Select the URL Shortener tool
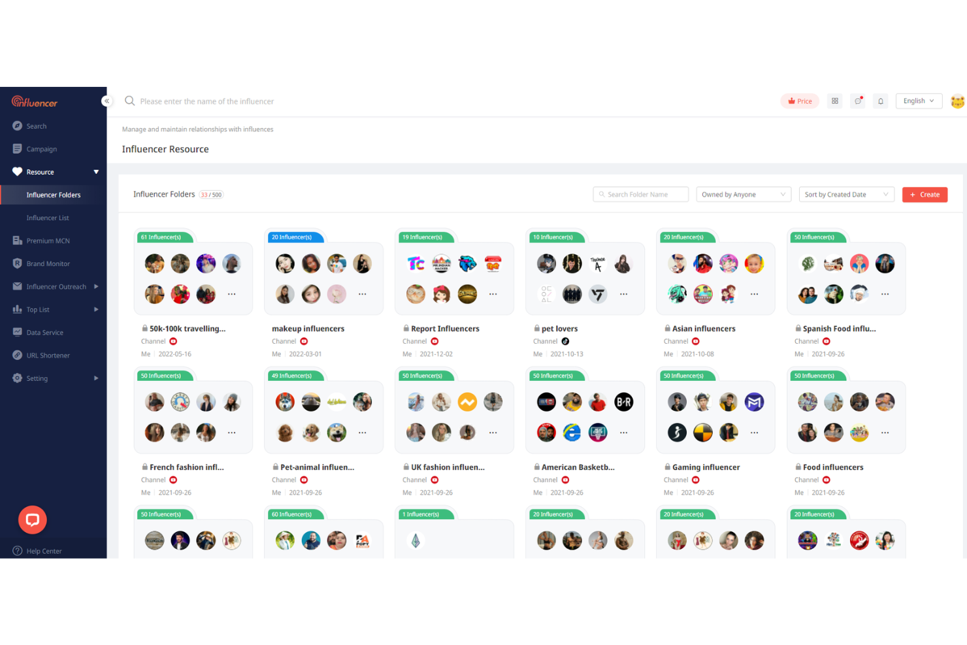 pyautogui.click(x=48, y=355)
